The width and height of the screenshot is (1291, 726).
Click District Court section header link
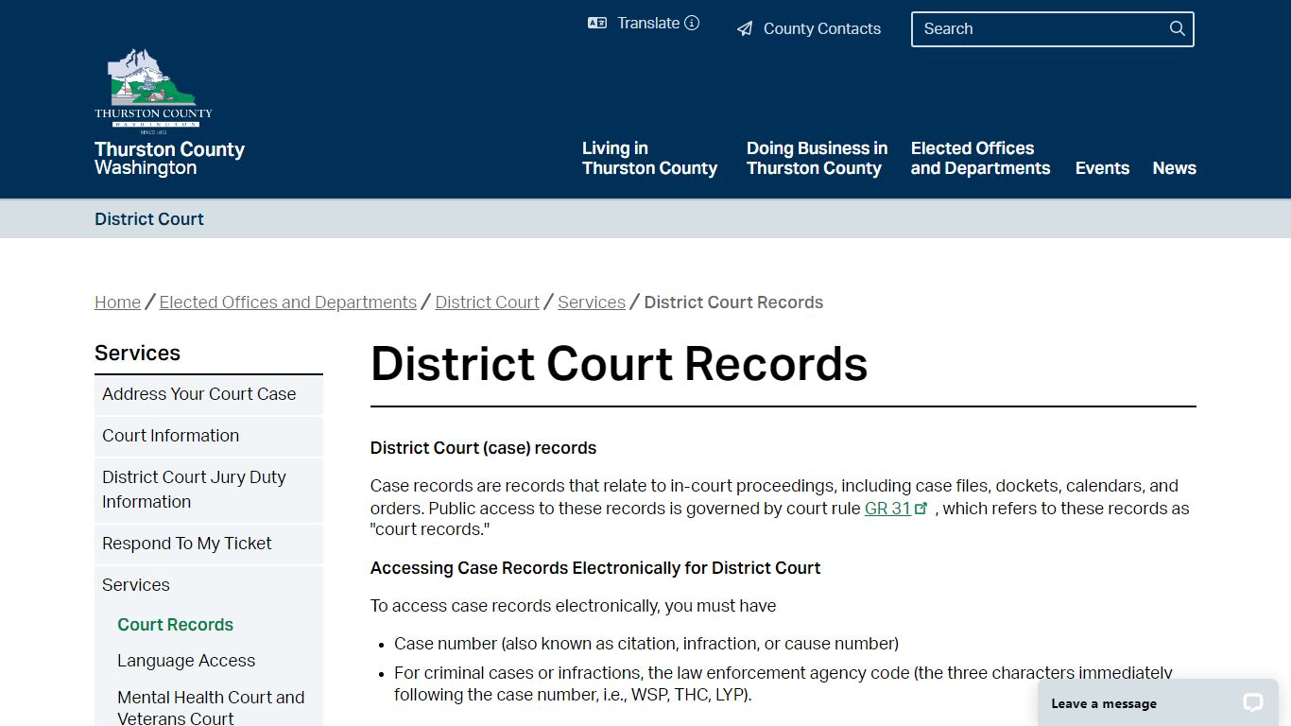click(x=149, y=218)
